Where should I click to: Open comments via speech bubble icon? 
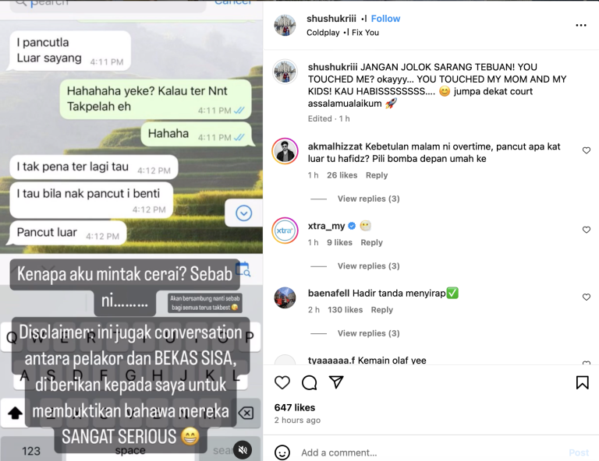pyautogui.click(x=310, y=382)
